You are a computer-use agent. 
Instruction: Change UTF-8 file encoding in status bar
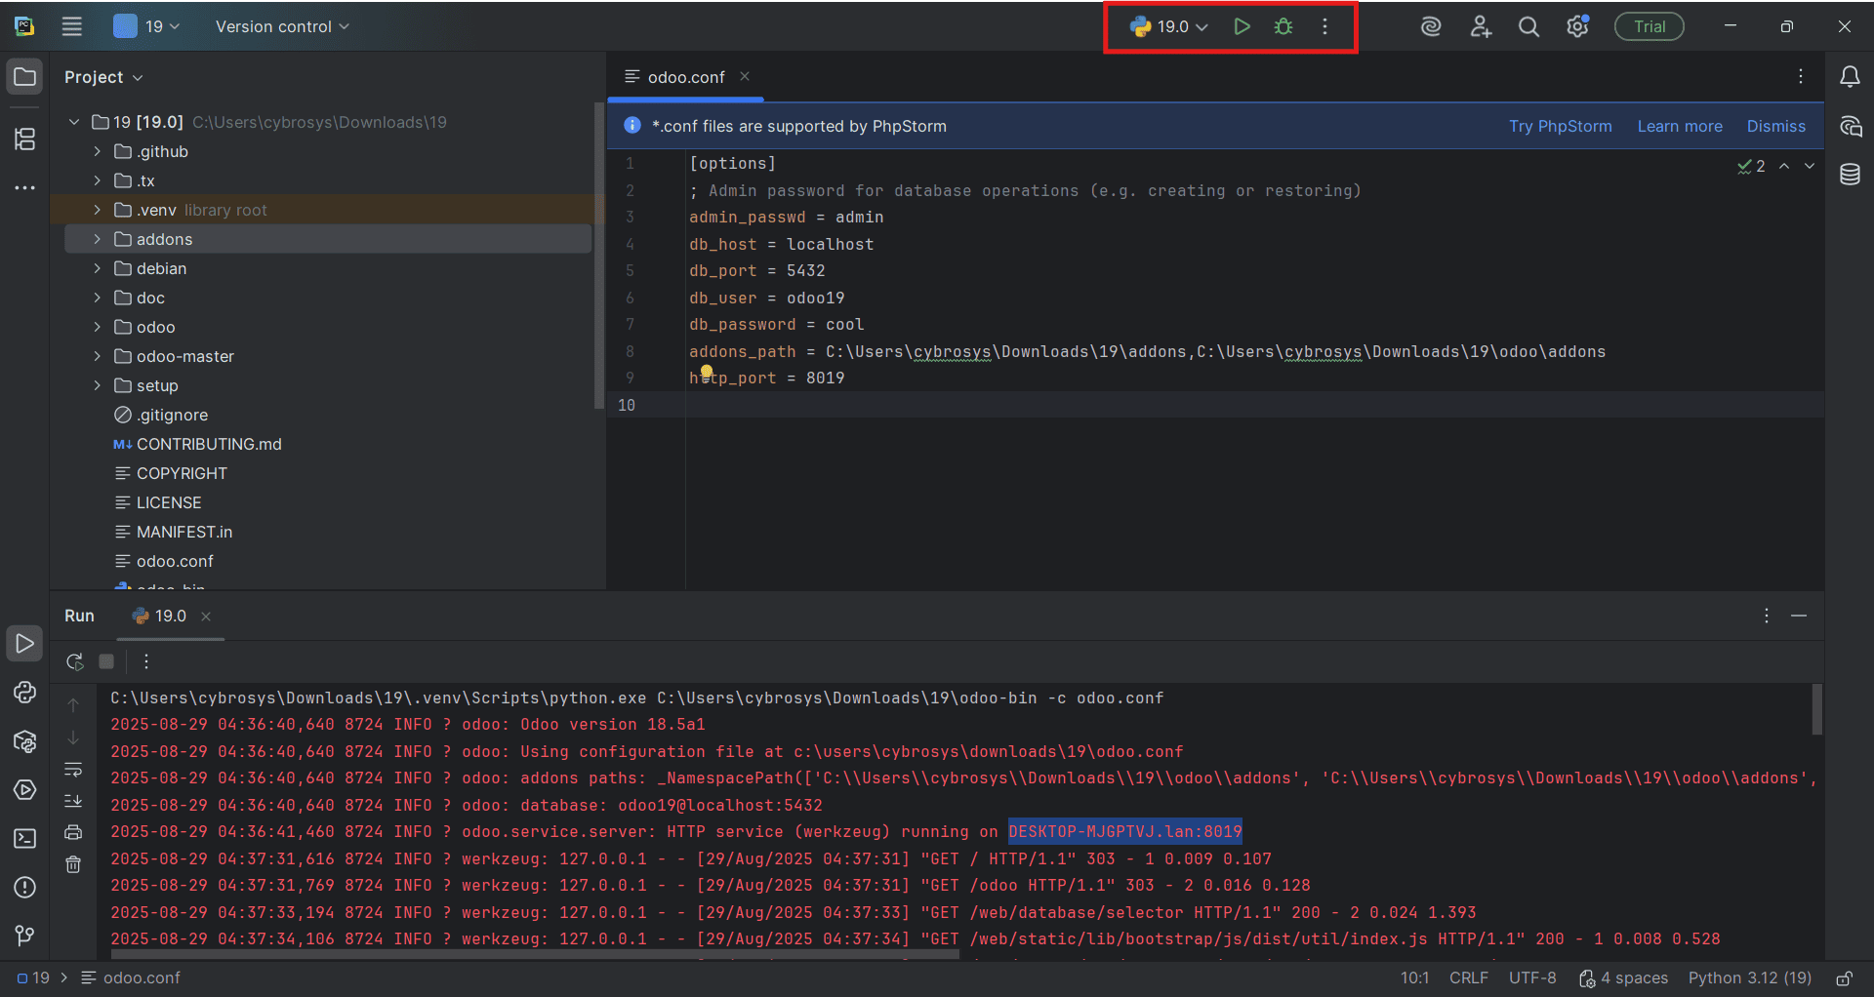(1532, 978)
